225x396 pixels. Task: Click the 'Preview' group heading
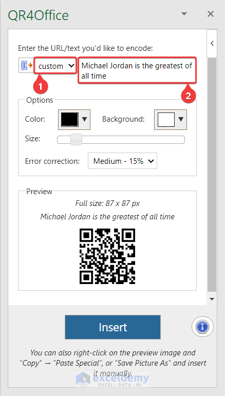[40, 192]
